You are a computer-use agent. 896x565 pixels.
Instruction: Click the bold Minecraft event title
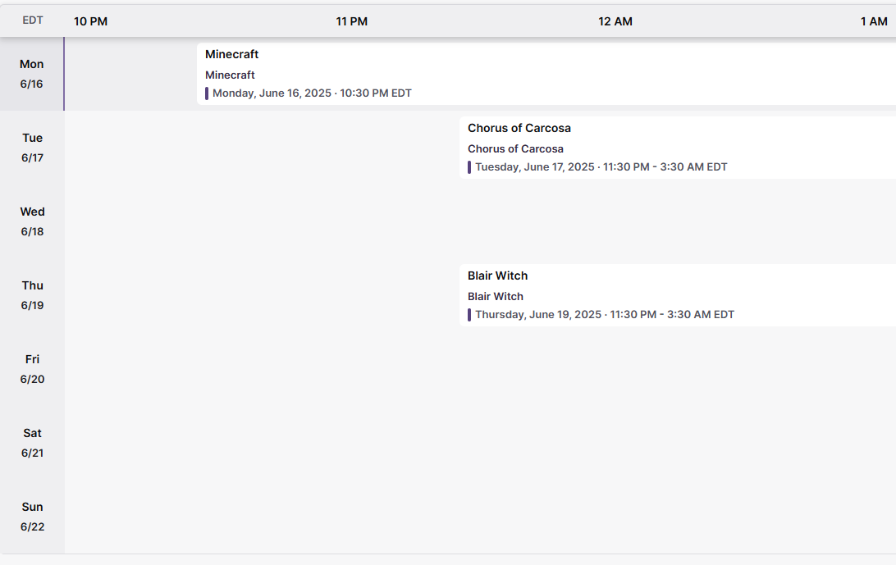[x=231, y=54]
